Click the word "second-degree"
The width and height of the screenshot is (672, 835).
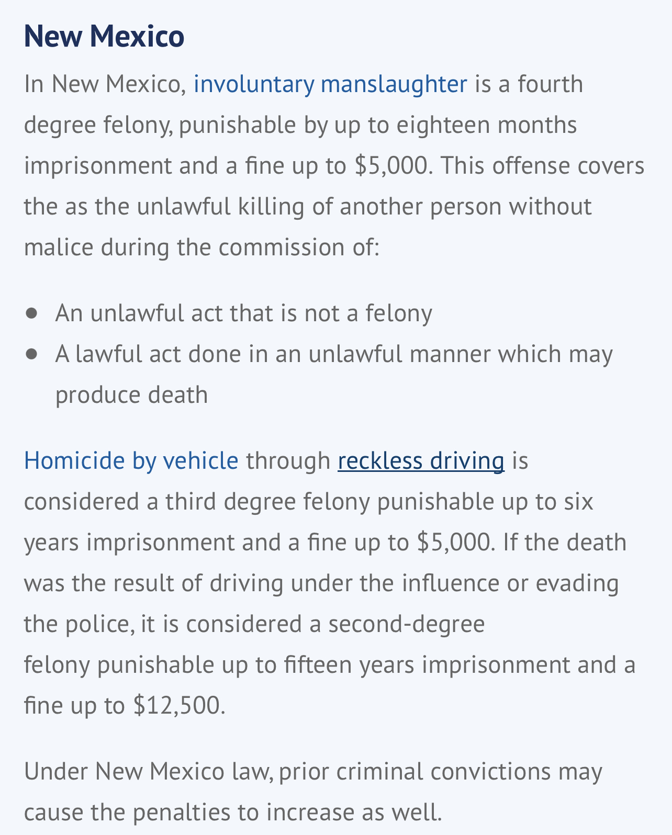[407, 624]
